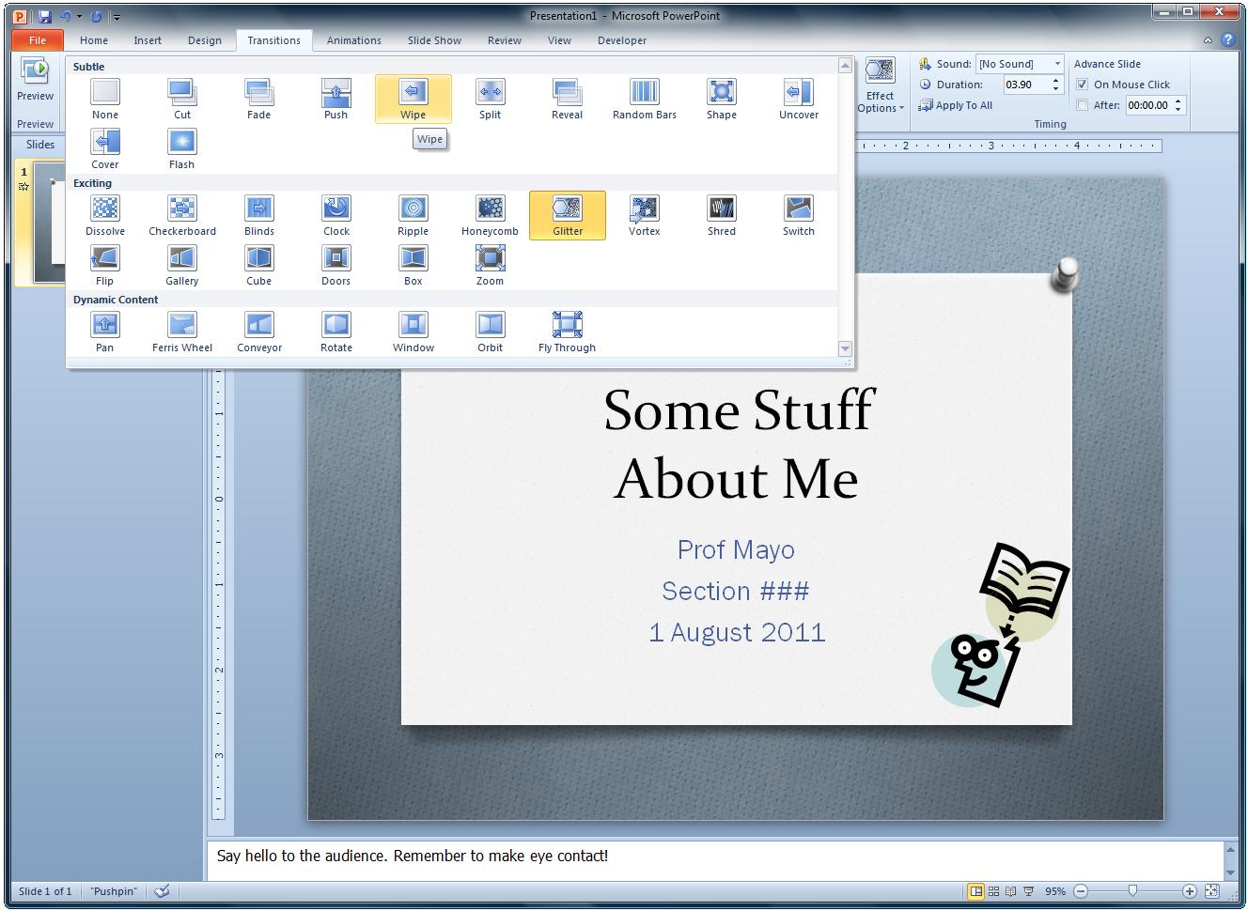Choose the Checkerboard transition
1248x911 pixels.
[181, 215]
